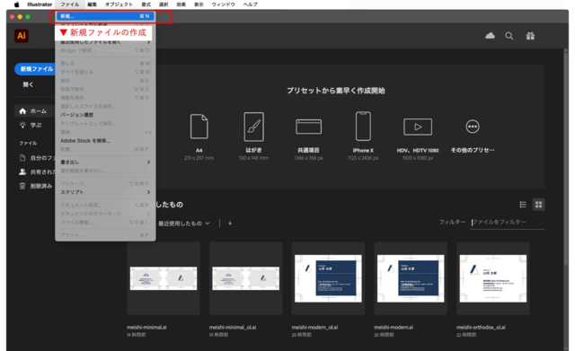This screenshot has height=351, width=575.
Task: Open the 書式 menu
Action: 146,4
